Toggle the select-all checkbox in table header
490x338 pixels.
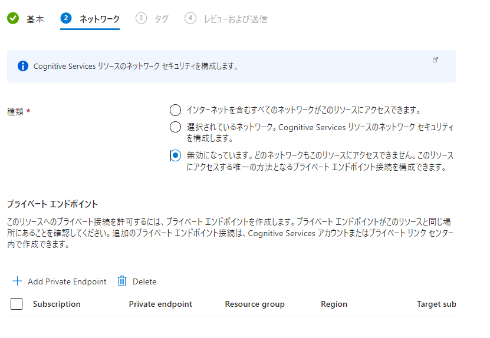(17, 304)
